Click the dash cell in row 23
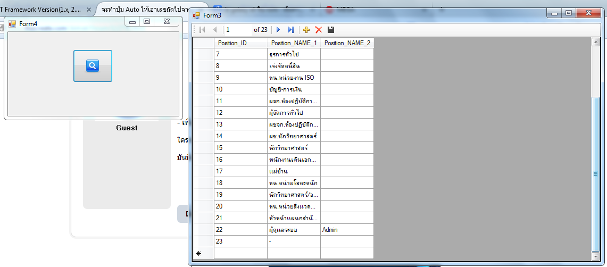This screenshot has height=267, width=607. point(294,241)
